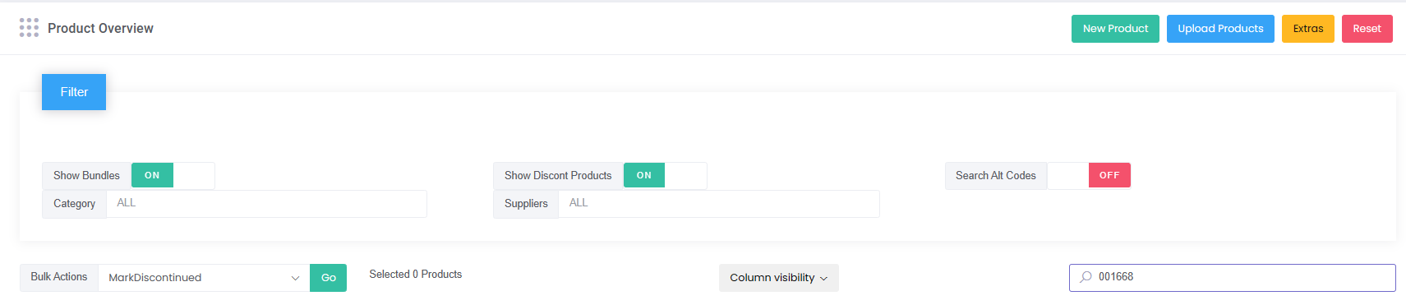Toggle the Show Bundles switch
The image size is (1406, 305).
(x=173, y=175)
